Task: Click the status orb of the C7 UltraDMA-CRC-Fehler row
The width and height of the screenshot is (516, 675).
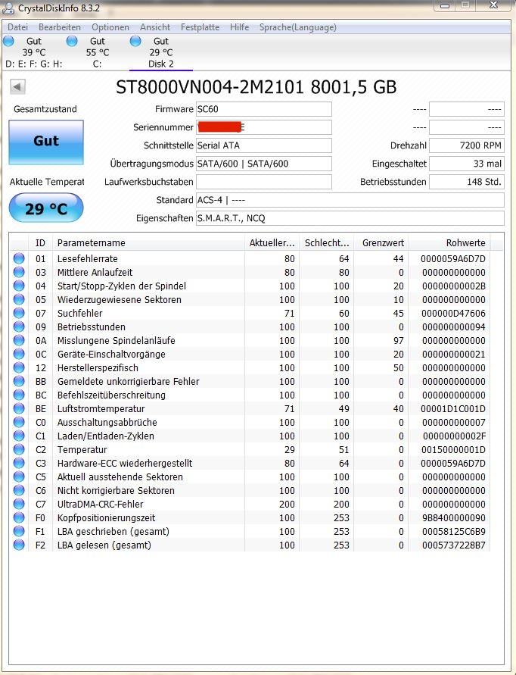Action: click(x=19, y=504)
